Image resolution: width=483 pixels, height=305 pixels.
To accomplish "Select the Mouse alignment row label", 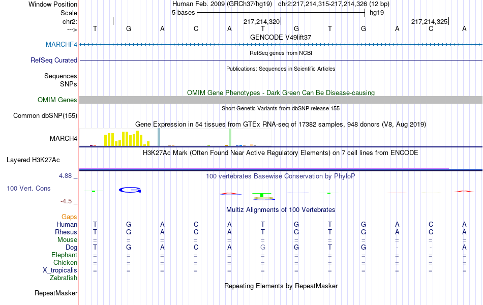I will click(67, 240).
